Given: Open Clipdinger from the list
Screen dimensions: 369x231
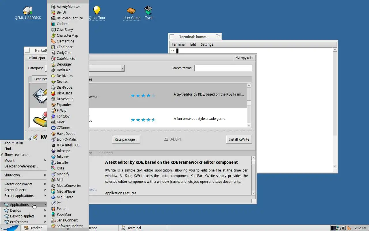Looking at the screenshot, I should coord(68,47).
